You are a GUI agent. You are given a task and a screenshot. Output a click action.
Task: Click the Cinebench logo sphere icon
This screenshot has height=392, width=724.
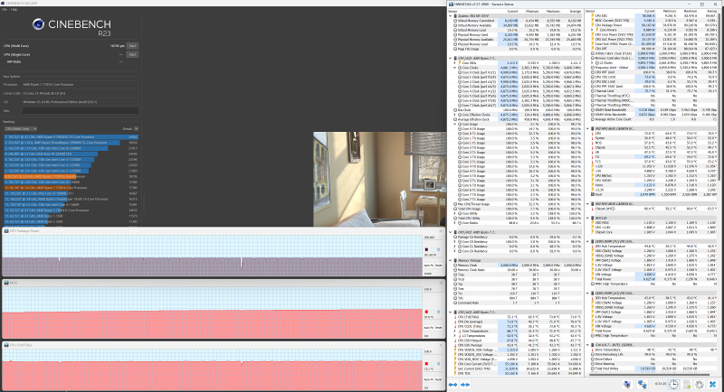38,24
